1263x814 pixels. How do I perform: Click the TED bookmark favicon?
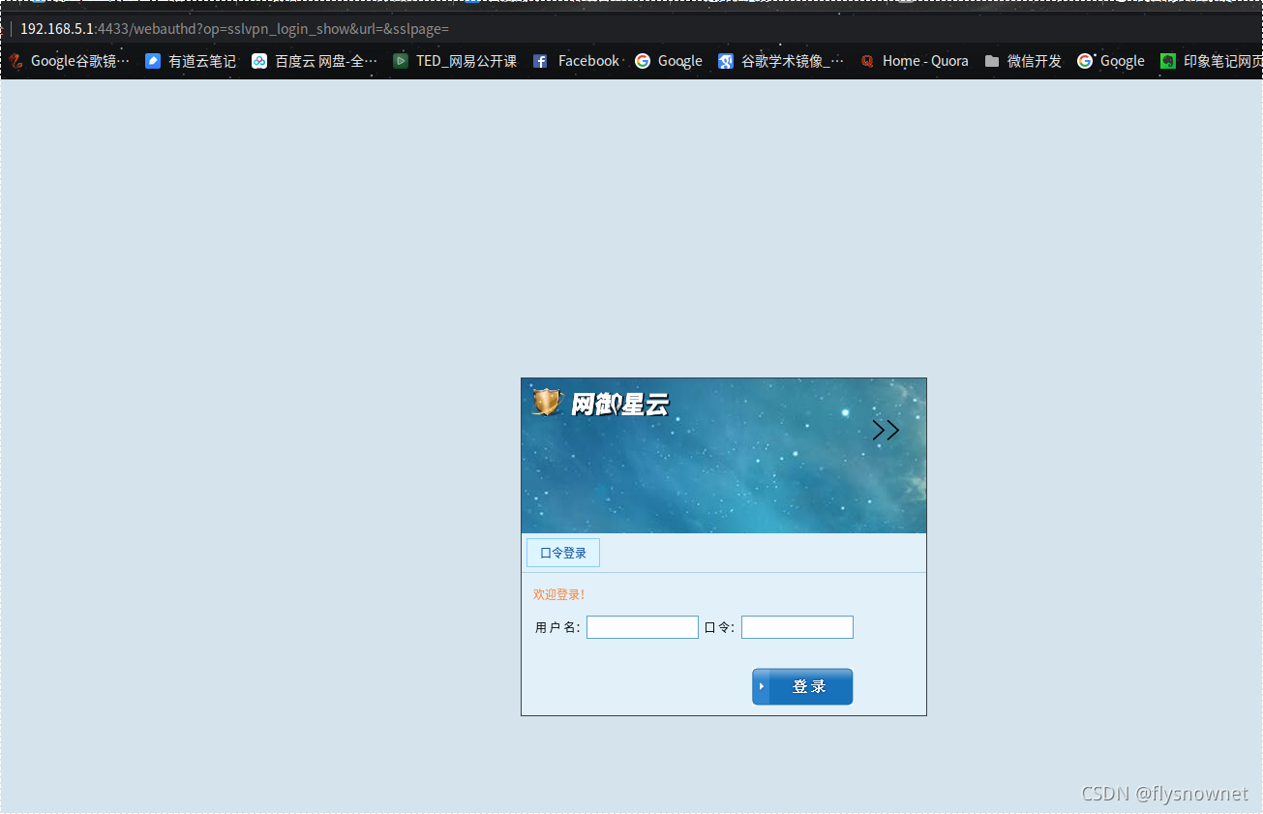(401, 61)
